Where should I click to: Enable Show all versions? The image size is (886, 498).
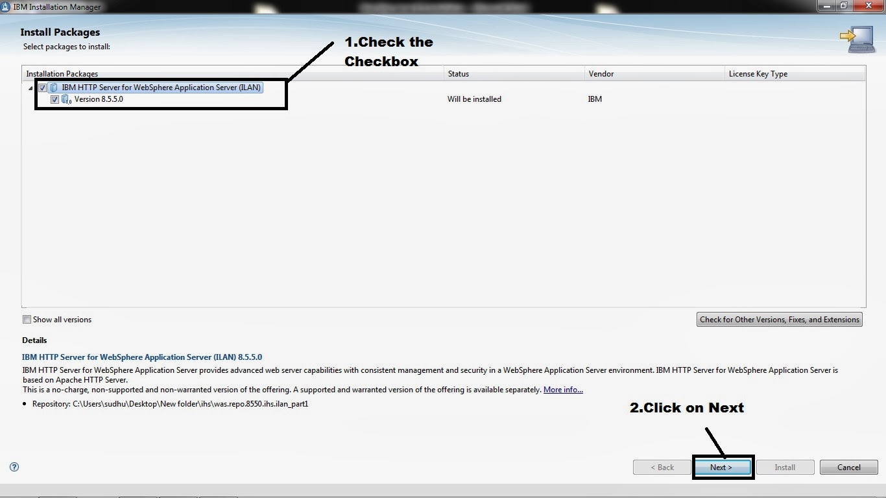click(x=27, y=319)
